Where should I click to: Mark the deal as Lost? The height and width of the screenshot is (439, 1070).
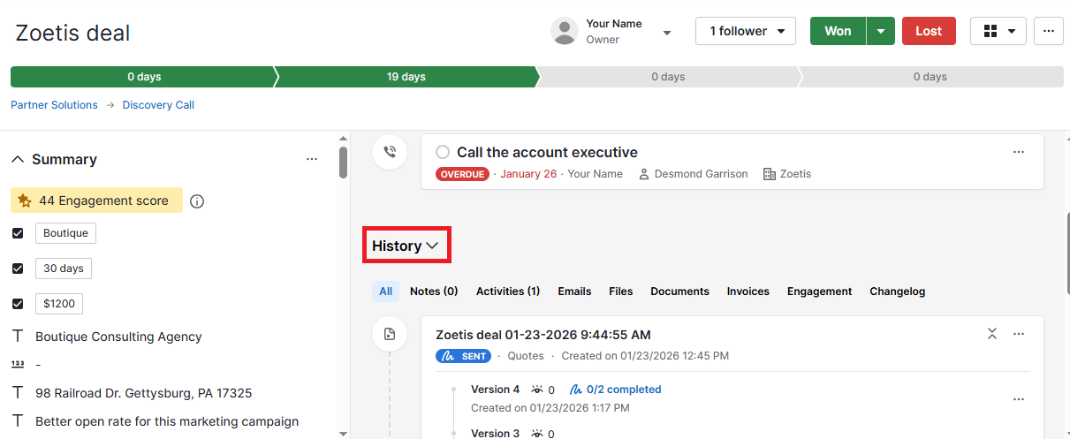click(929, 31)
